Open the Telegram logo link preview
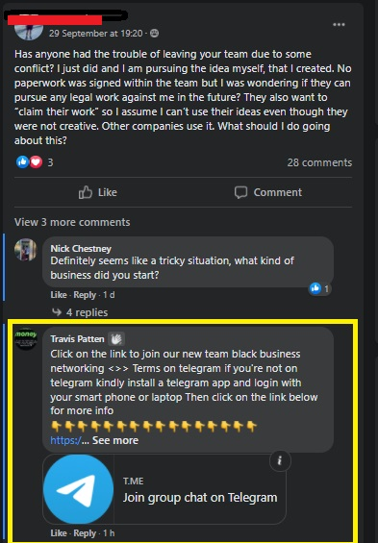The height and width of the screenshot is (543, 378). click(x=79, y=489)
